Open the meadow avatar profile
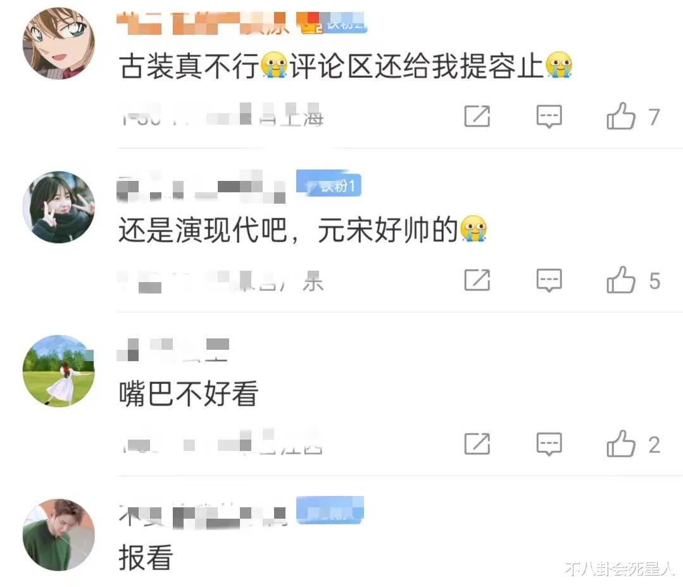The height and width of the screenshot is (587, 683). (x=59, y=371)
